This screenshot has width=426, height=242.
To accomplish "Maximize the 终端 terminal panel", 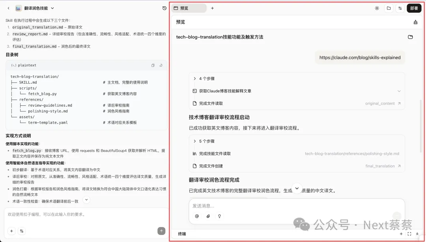I will pyautogui.click(x=409, y=234).
